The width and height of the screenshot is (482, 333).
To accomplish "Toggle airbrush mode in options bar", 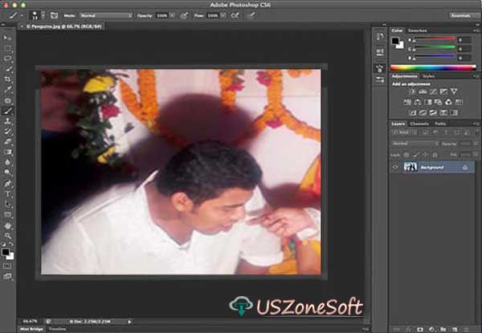I will point(235,15).
